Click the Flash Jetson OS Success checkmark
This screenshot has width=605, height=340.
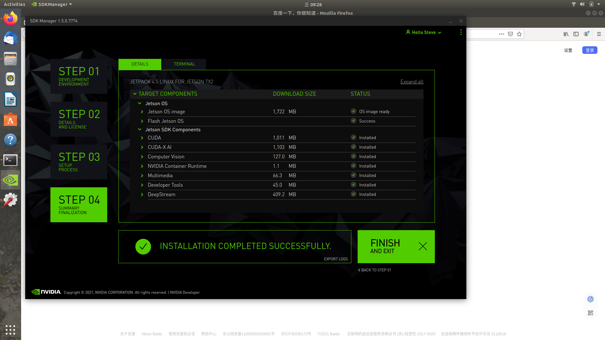pos(354,121)
